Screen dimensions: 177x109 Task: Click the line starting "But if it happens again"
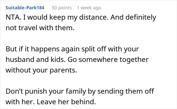pyautogui.click(x=72, y=50)
